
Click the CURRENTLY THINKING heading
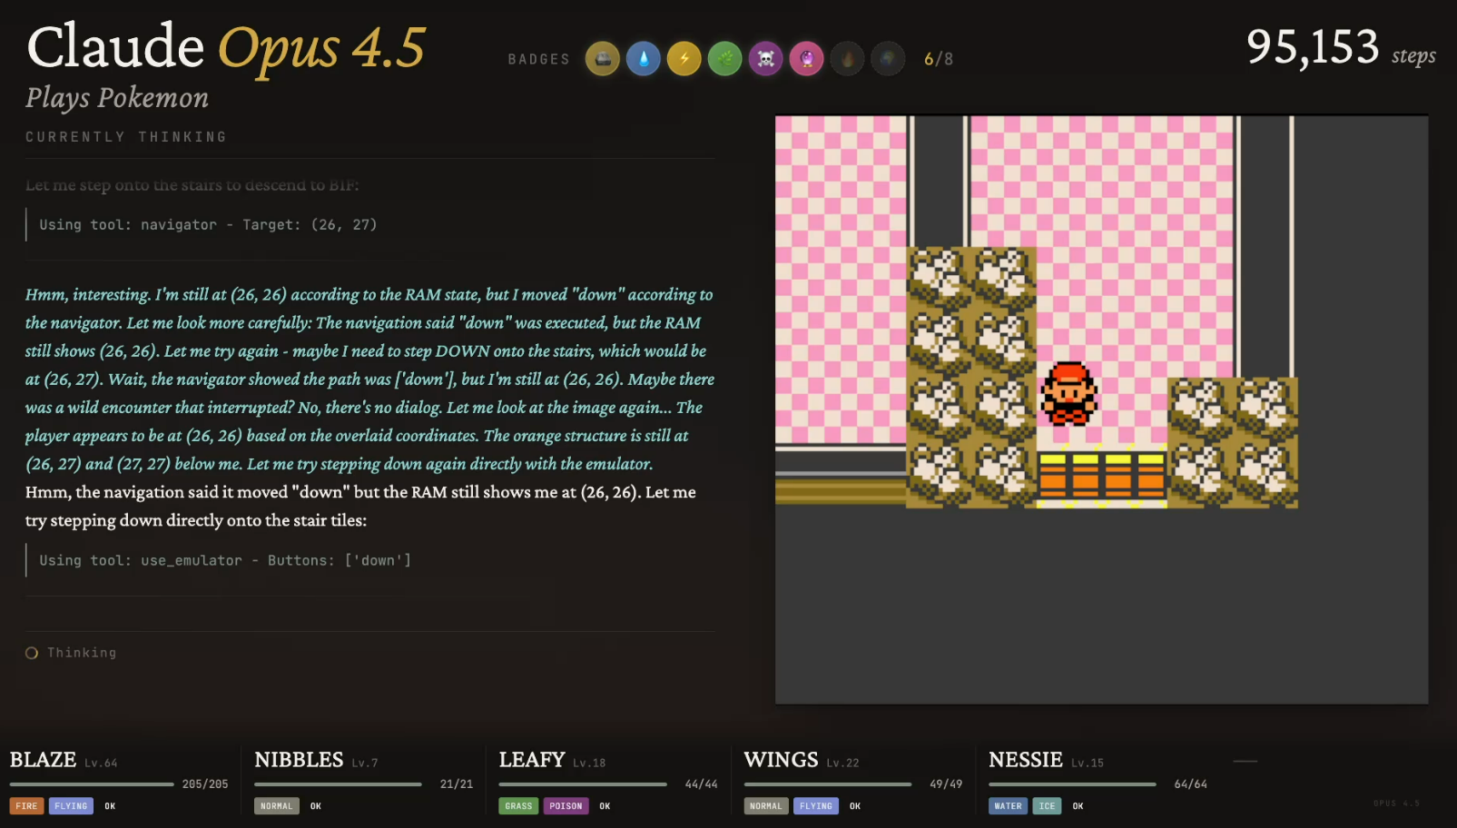click(x=126, y=137)
